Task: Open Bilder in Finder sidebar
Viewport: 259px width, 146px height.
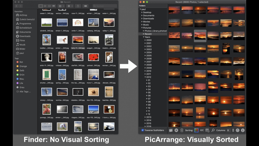Action: (x=21, y=49)
